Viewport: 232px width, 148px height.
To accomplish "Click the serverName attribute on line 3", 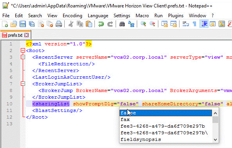I will (x=92, y=57).
